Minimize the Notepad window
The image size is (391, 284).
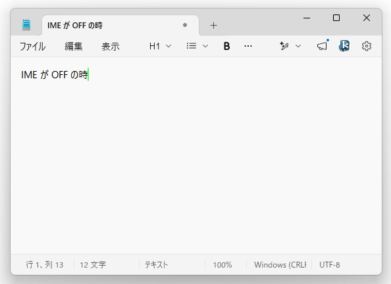[x=307, y=18]
